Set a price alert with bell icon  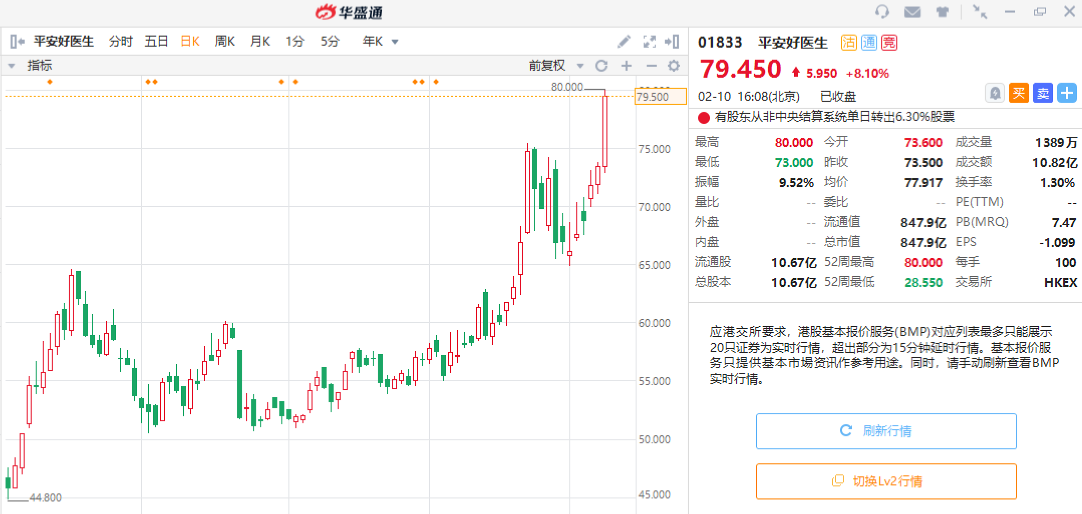pos(995,93)
